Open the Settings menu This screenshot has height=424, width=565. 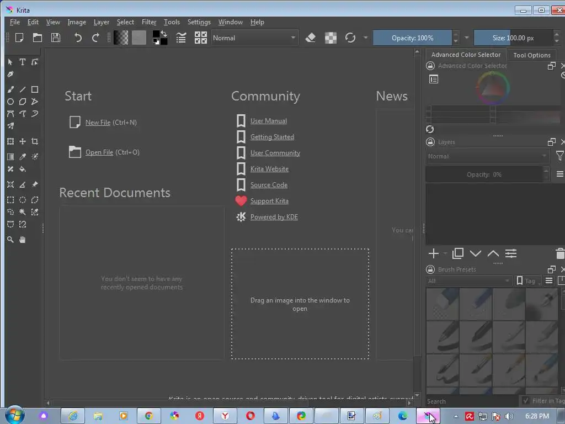click(x=199, y=22)
